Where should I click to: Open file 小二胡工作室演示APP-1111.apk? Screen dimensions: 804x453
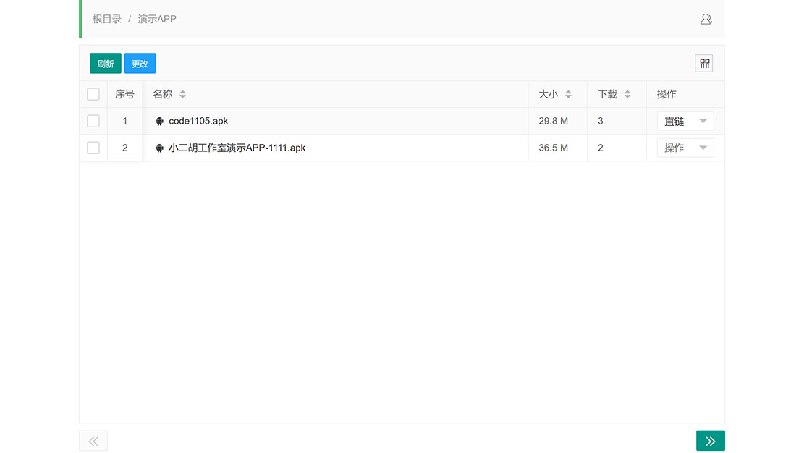pyautogui.click(x=237, y=148)
